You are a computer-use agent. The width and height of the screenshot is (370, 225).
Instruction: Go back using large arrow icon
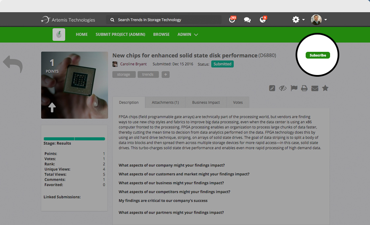[x=13, y=64]
